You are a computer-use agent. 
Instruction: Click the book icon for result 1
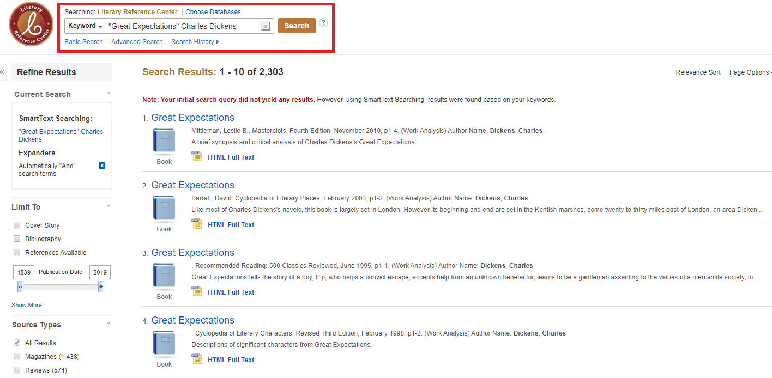tap(164, 141)
